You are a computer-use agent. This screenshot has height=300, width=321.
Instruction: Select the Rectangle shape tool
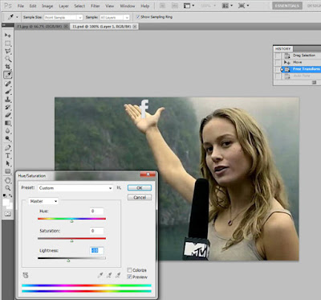tap(8, 171)
